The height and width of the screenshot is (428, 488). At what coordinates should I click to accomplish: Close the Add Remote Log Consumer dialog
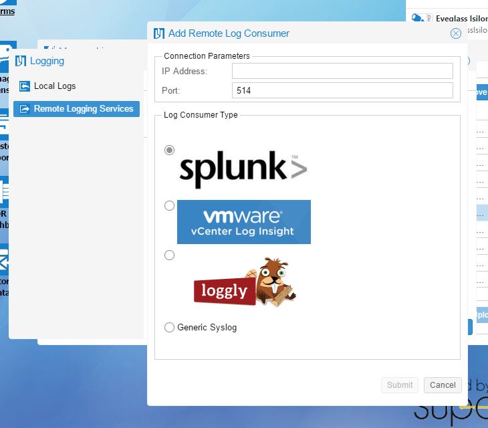click(456, 33)
